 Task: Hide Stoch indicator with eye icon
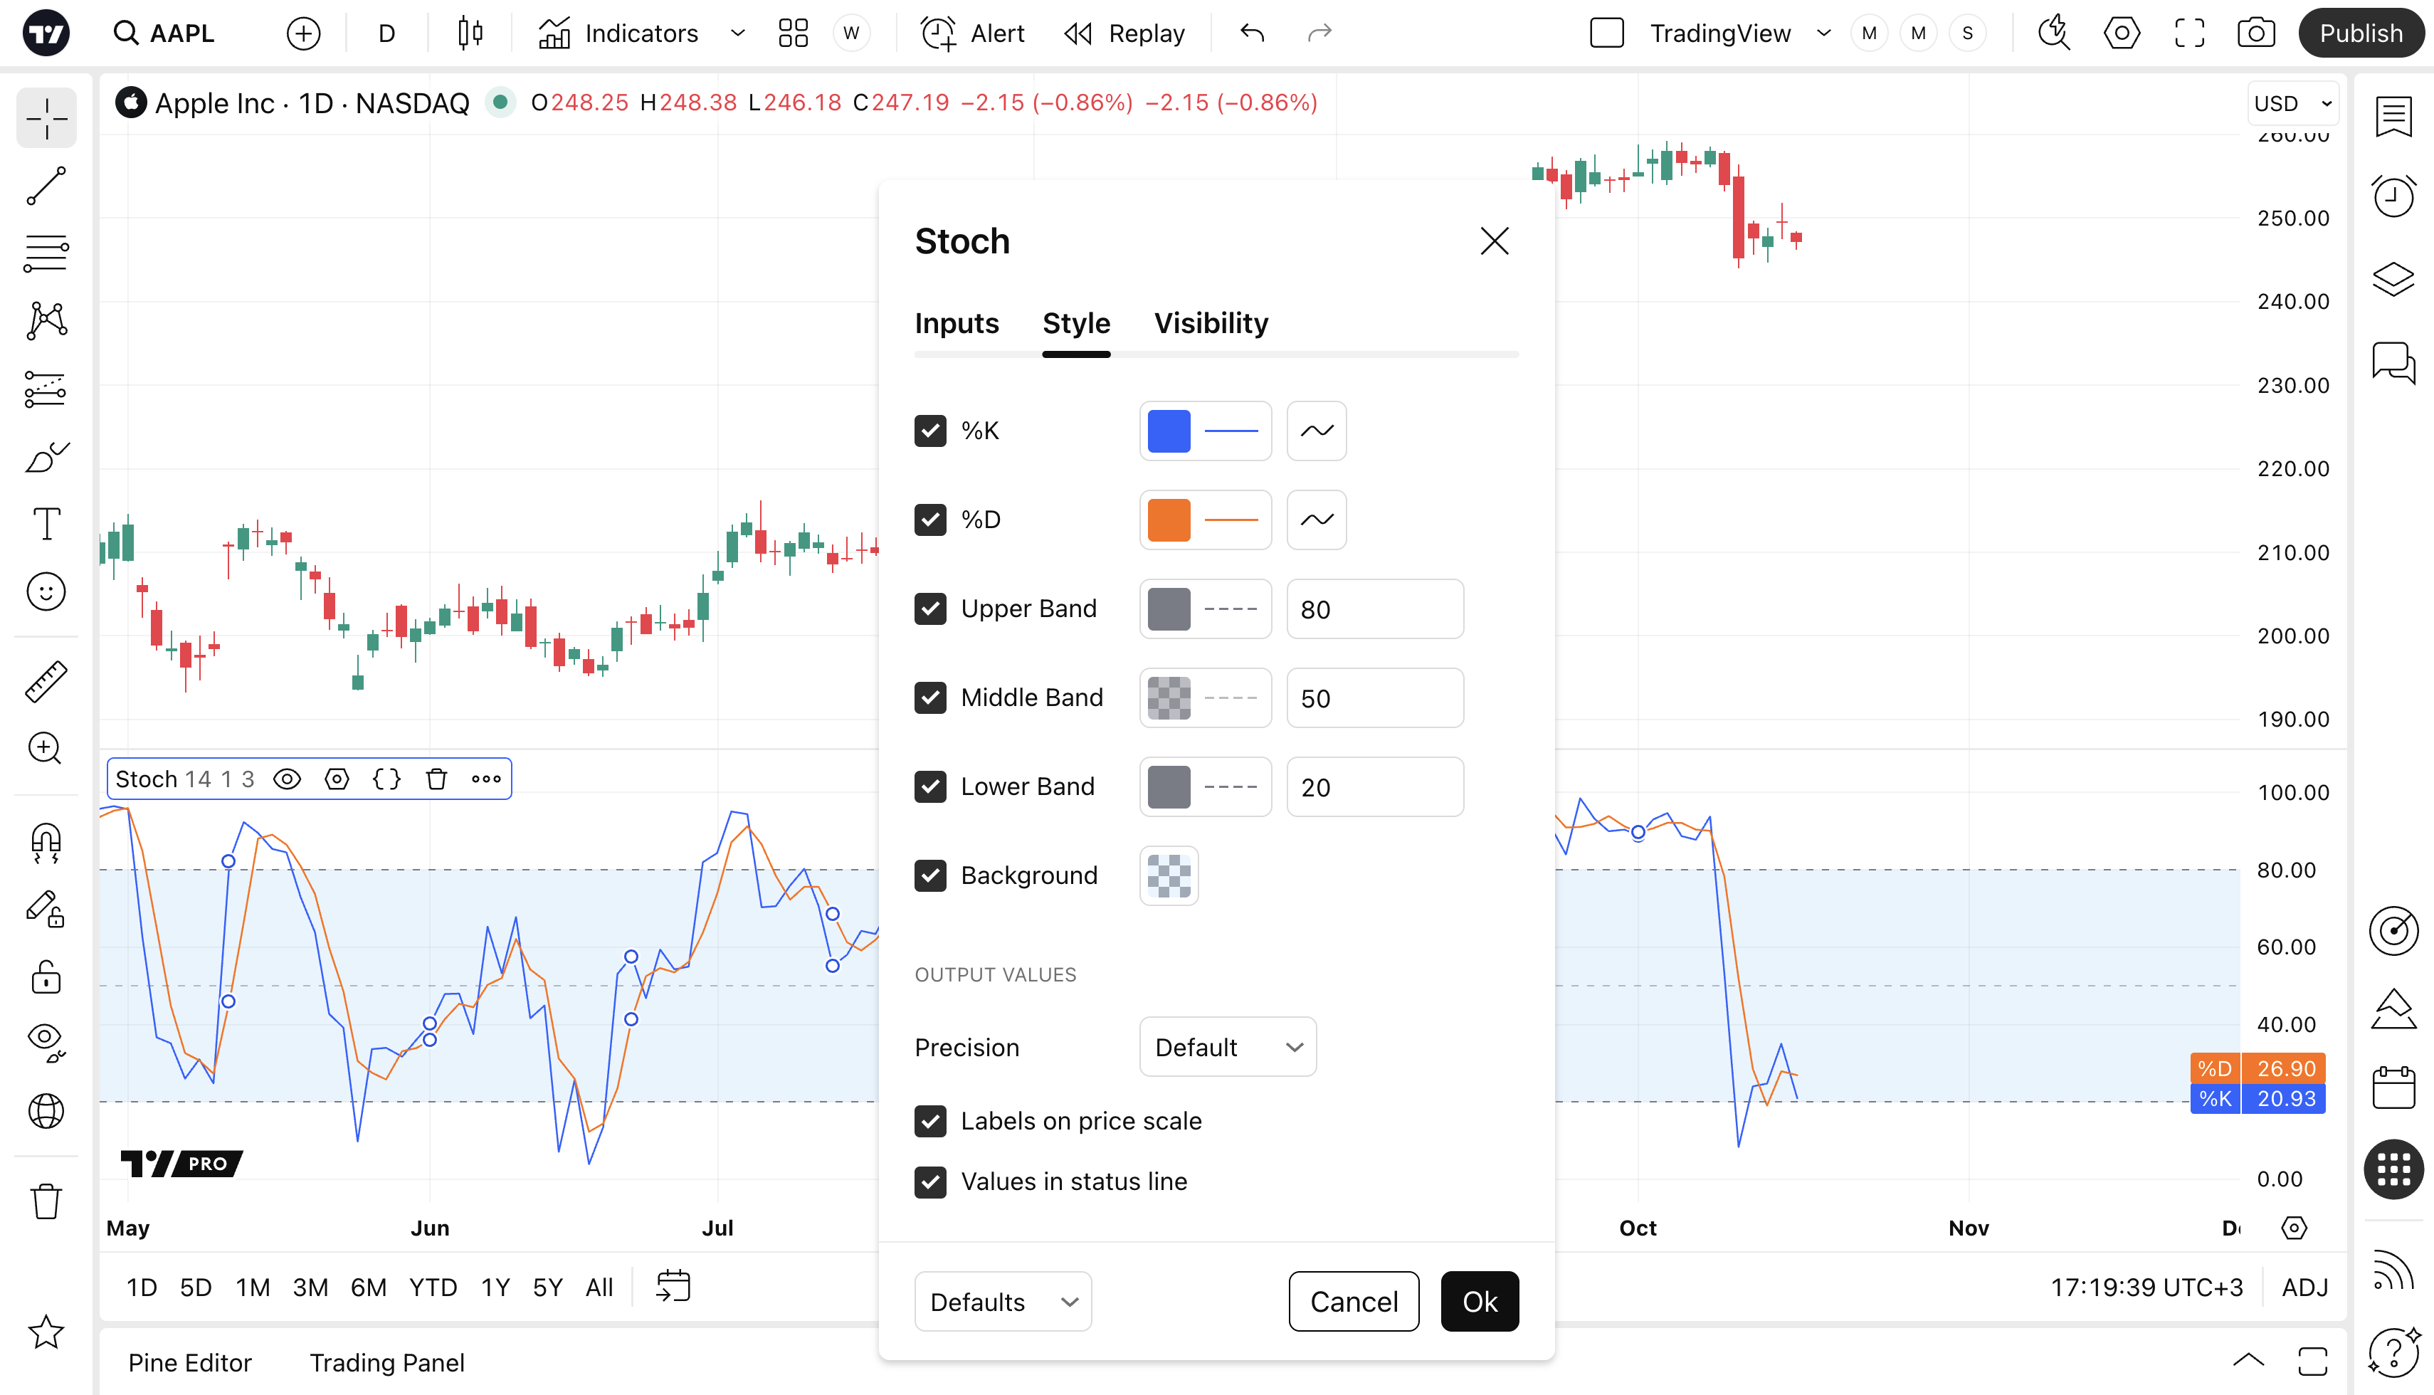(x=286, y=779)
